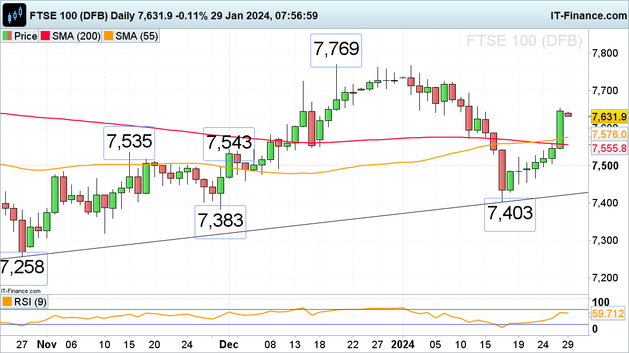Click the small IT-Finance.com text under the chart
Viewport: 629px width, 353px height.
click(x=20, y=291)
